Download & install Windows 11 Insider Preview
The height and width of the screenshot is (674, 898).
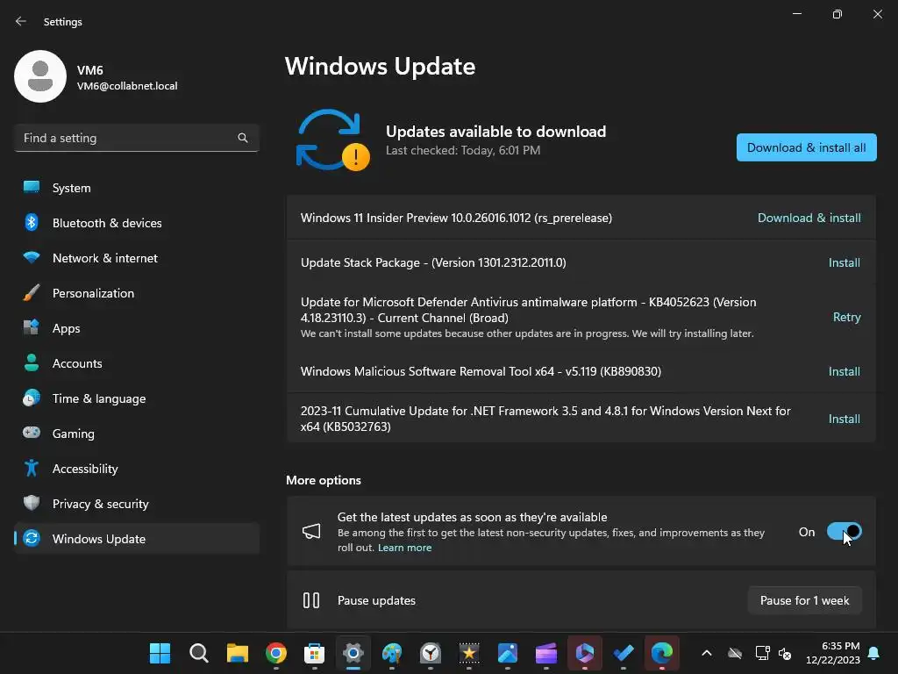pos(809,218)
